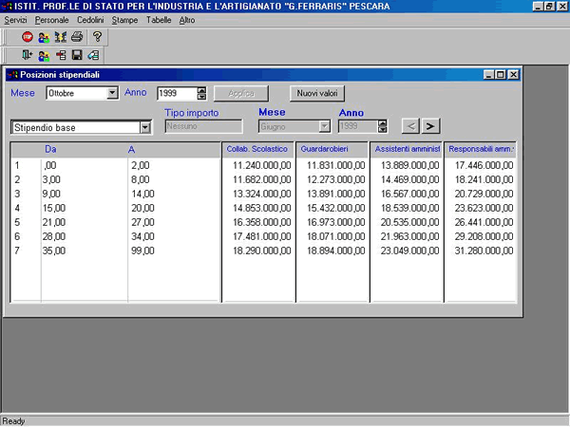Viewport: 570px width, 427px height.
Task: Increase the Anno 1999 value with up arrow
Action: tap(201, 90)
